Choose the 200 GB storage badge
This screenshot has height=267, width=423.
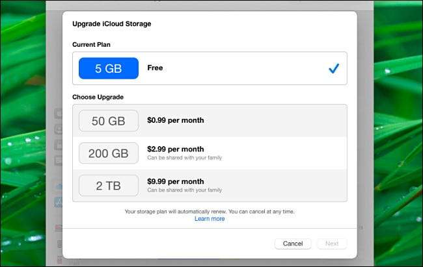109,153
